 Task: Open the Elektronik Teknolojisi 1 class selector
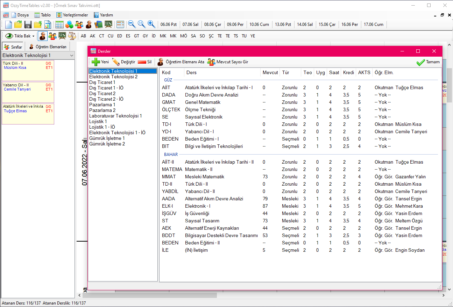tap(37, 55)
